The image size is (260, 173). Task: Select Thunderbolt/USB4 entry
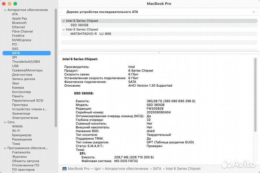coord(26,62)
